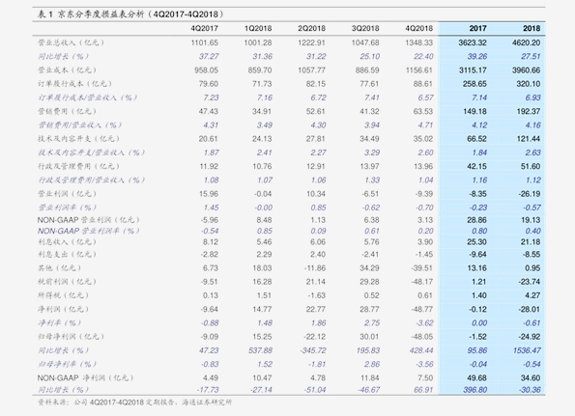
Task: Select the 3Q2018 column header
Action: tap(365, 28)
